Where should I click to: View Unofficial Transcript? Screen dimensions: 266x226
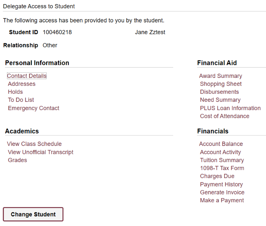pyautogui.click(x=40, y=152)
